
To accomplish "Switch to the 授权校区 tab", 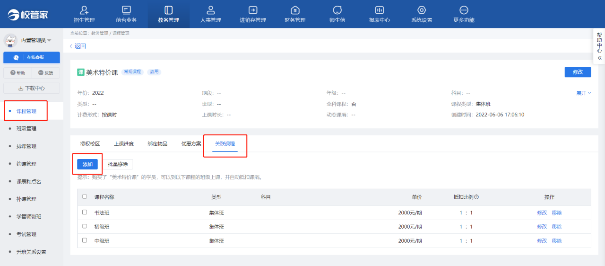I will pyautogui.click(x=90, y=144).
